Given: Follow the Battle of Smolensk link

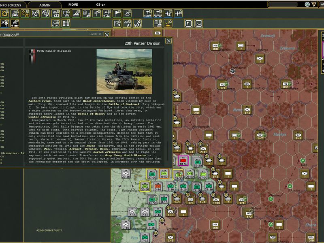Looking at the screenshot, I should pyautogui.click(x=124, y=104).
